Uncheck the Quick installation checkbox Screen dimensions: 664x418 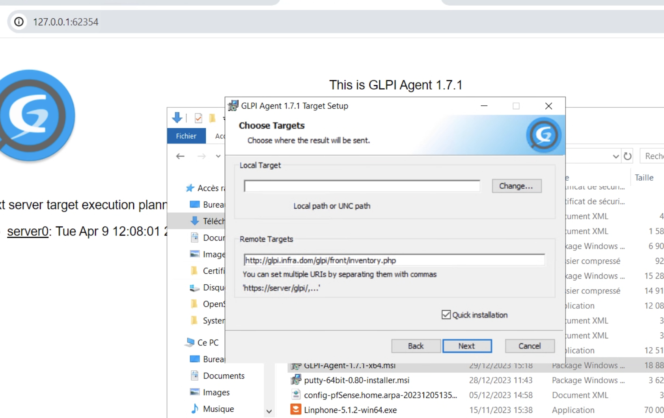(x=446, y=315)
